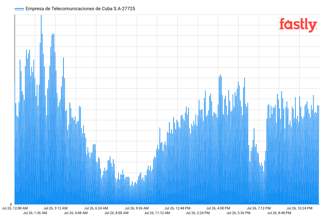Select the Jul 26, 6:24 AM axis label

click(x=96, y=208)
